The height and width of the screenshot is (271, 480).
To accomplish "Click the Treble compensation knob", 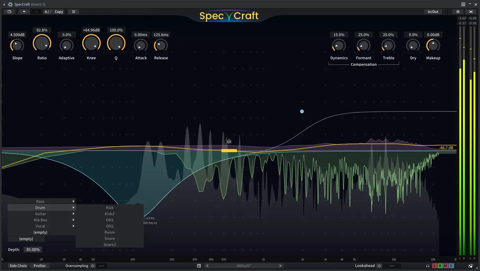I will (388, 46).
